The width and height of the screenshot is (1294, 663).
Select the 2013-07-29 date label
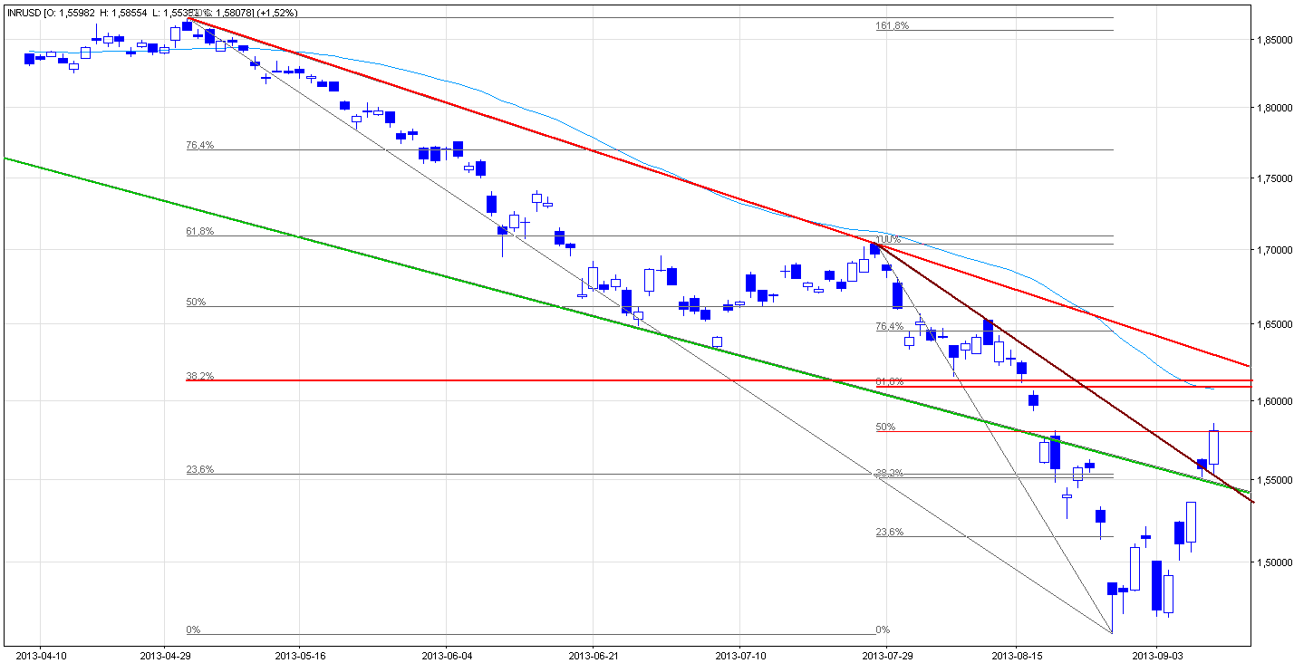[887, 654]
